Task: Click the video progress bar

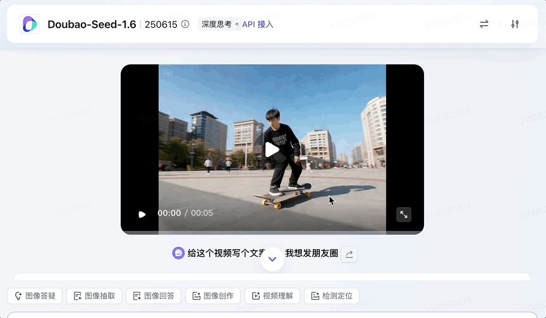Action: click(x=272, y=232)
